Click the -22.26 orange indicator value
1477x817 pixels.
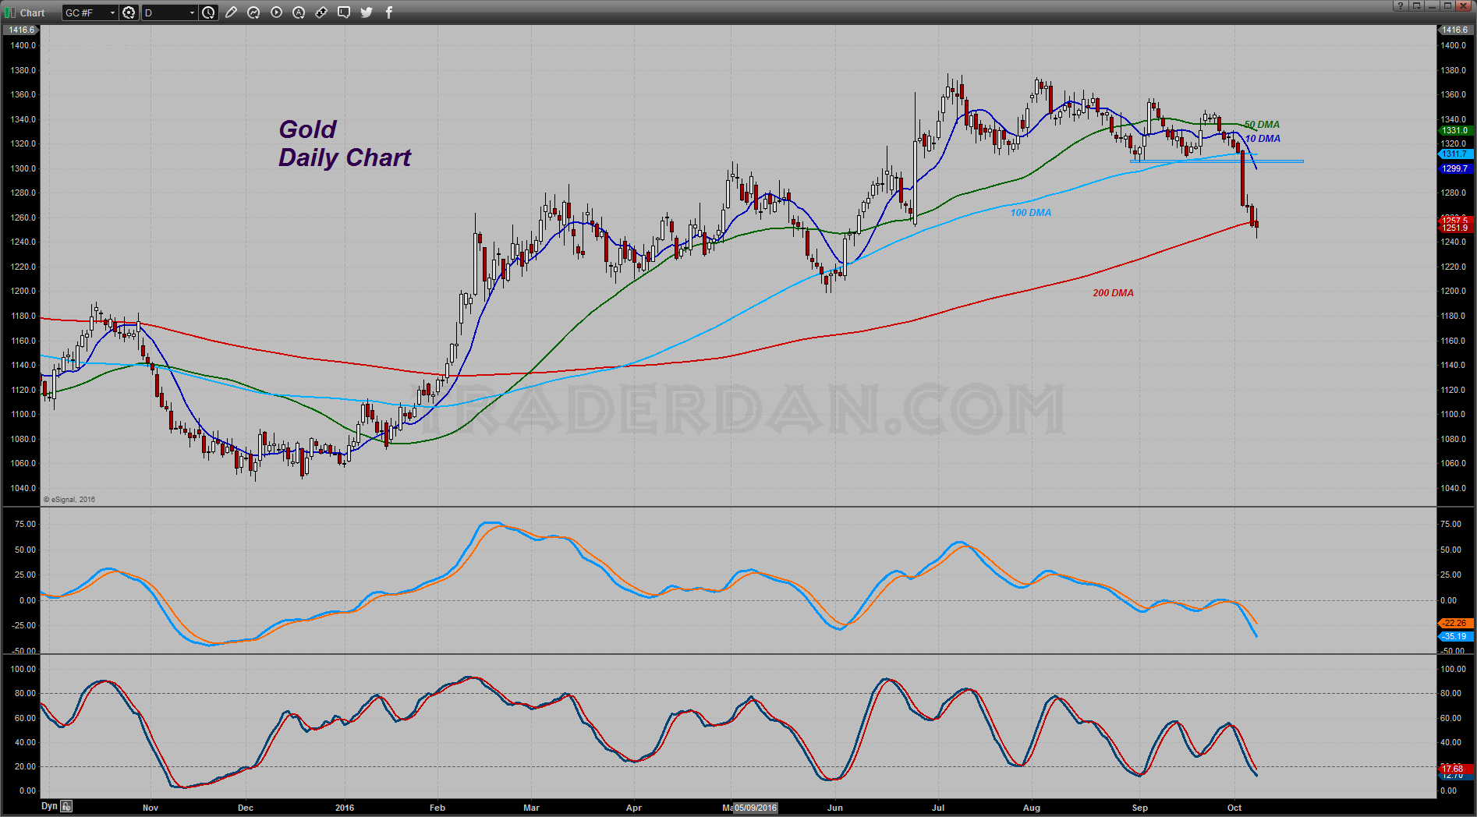pos(1454,623)
